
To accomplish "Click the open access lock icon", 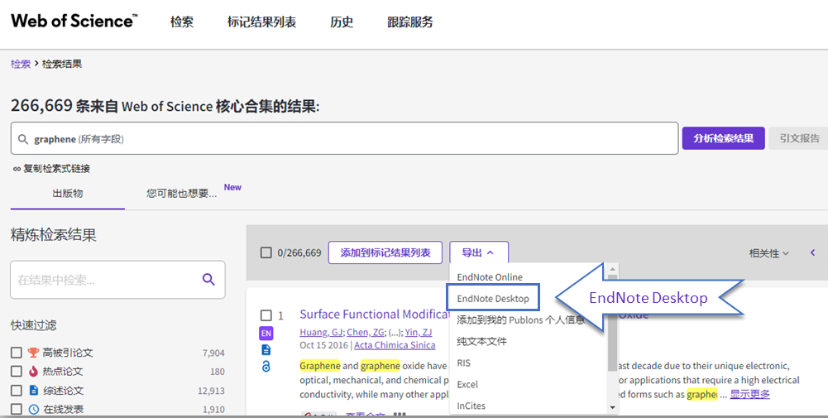I will (266, 366).
